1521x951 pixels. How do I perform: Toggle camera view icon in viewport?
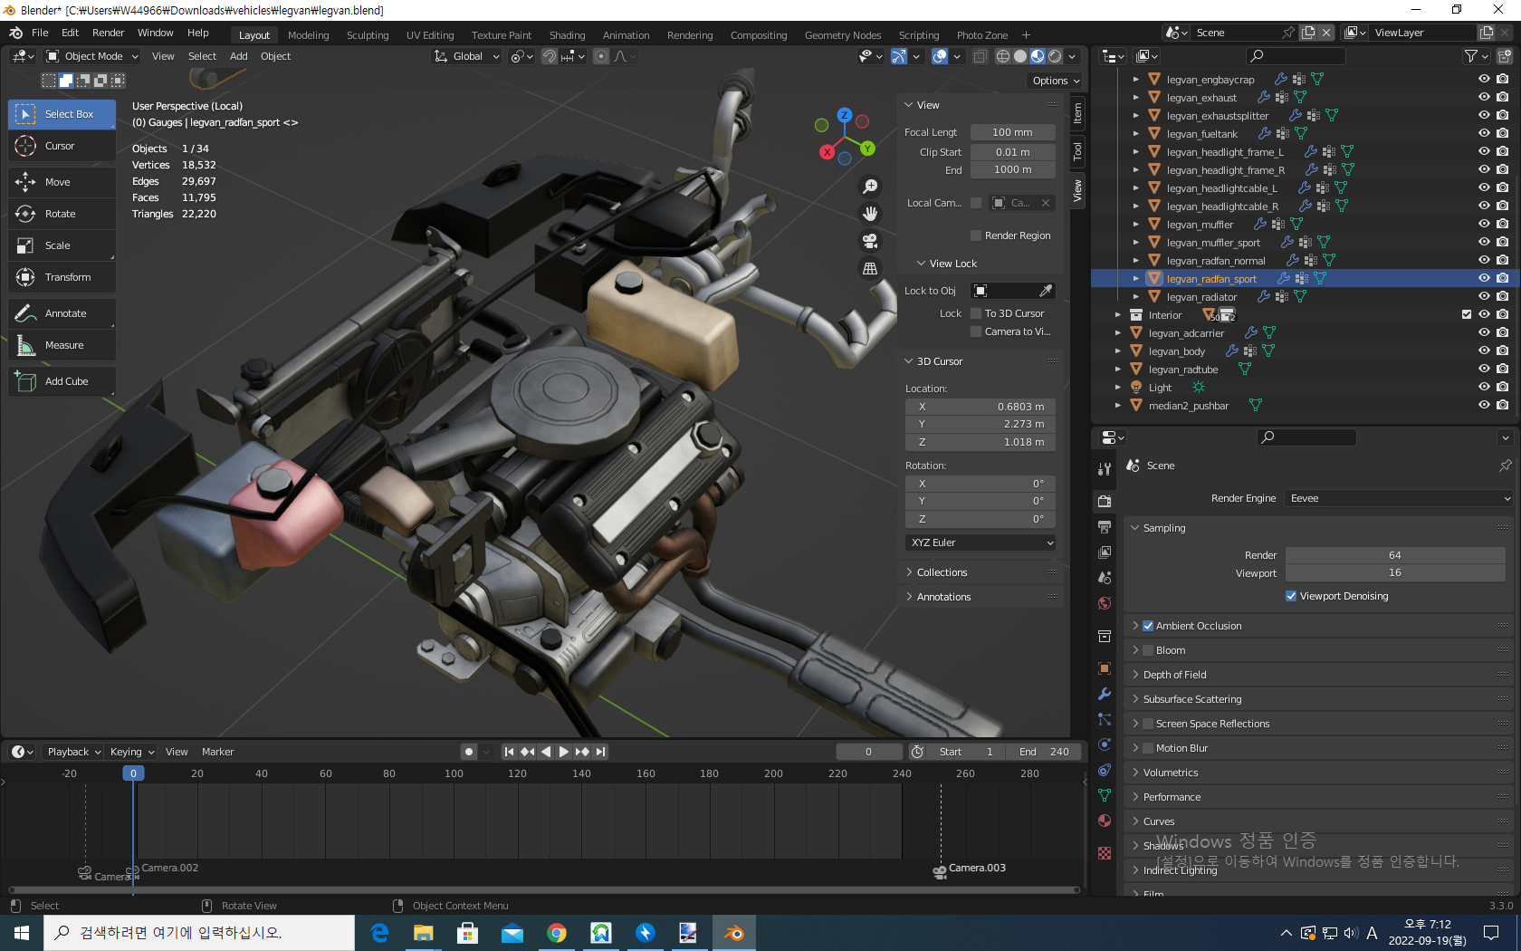coord(870,241)
